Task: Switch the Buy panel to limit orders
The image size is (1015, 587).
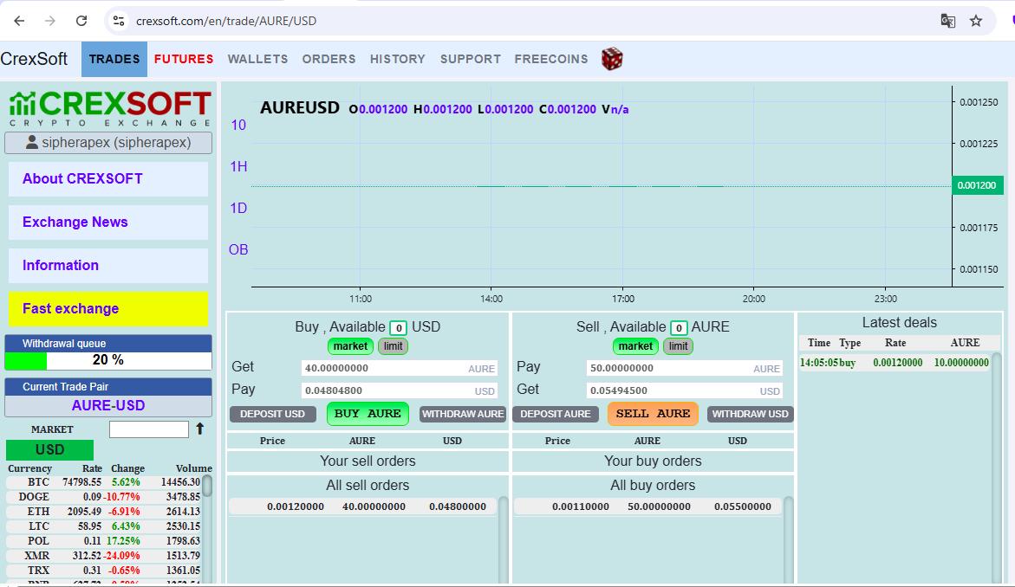Action: (x=393, y=345)
